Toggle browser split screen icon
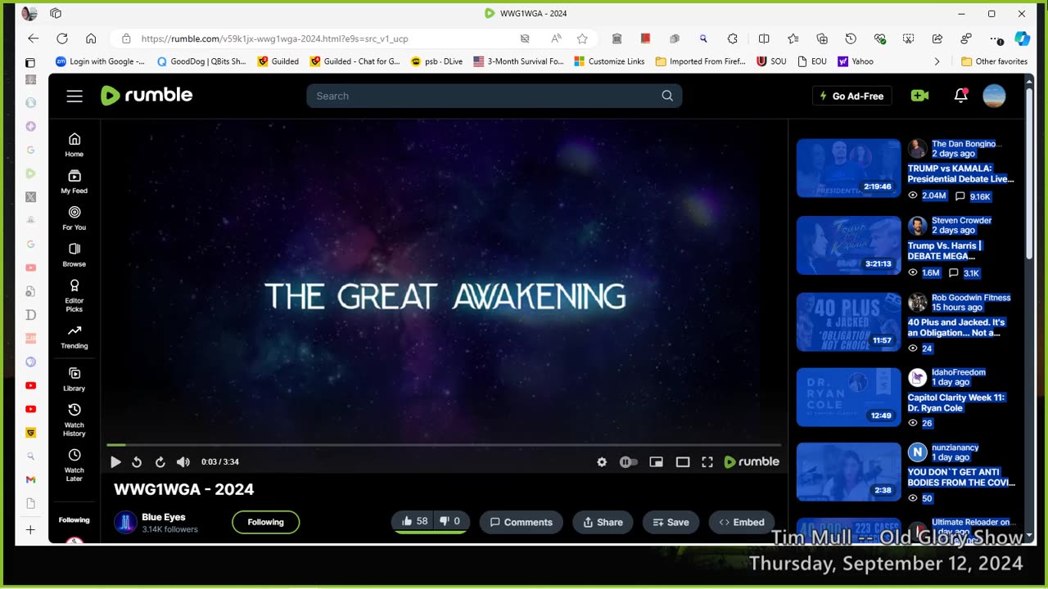This screenshot has width=1048, height=589. [764, 38]
